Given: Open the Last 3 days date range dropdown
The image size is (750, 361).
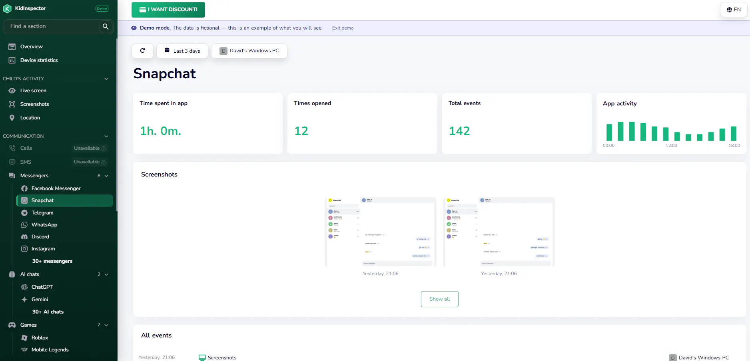Looking at the screenshot, I should point(182,51).
